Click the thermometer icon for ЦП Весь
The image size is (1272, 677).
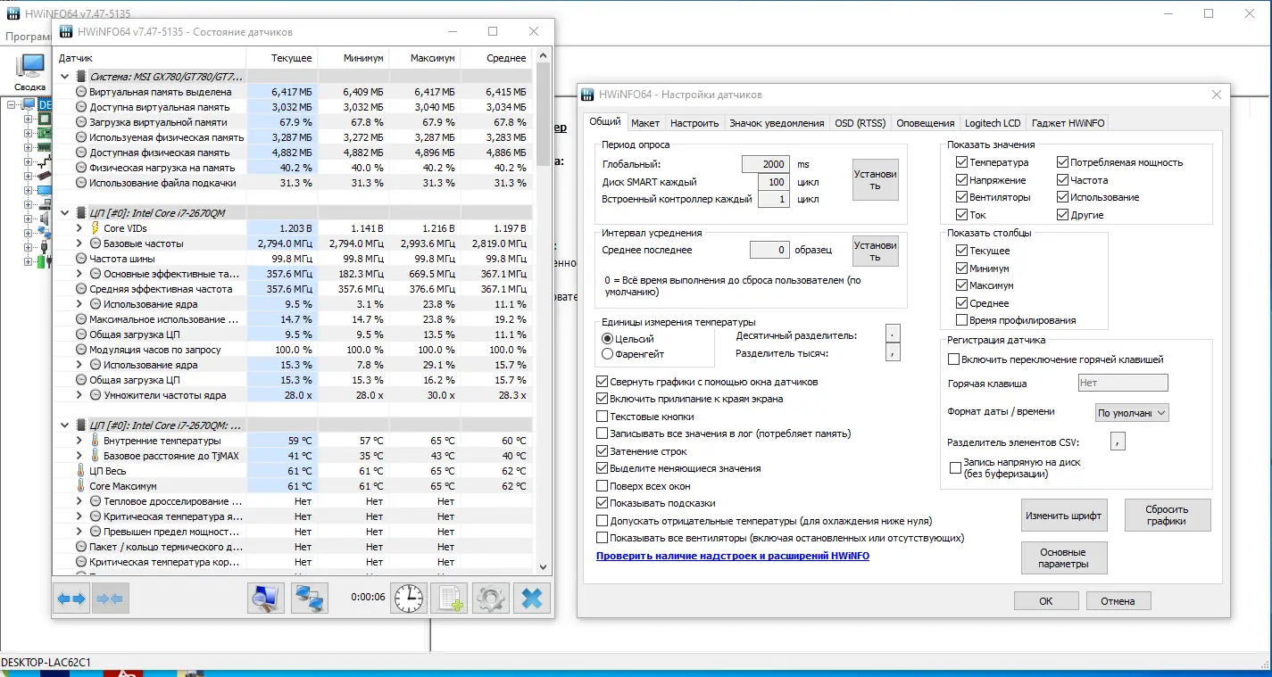[x=81, y=471]
